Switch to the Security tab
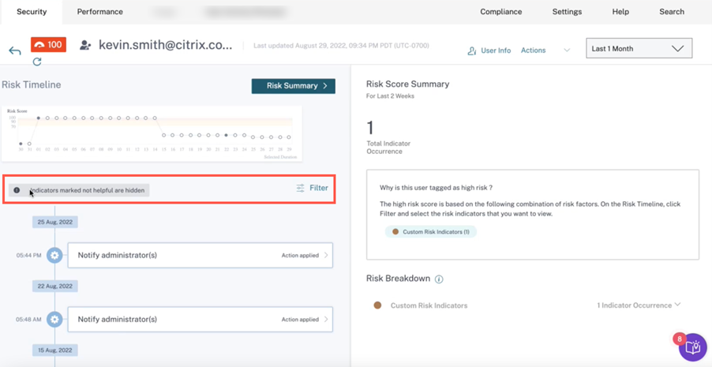This screenshot has height=367, width=712. click(32, 12)
